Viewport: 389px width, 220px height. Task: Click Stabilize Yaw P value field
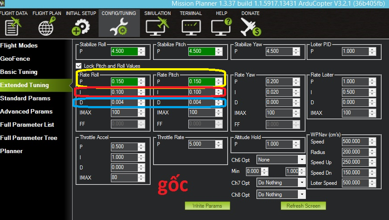coord(279,51)
